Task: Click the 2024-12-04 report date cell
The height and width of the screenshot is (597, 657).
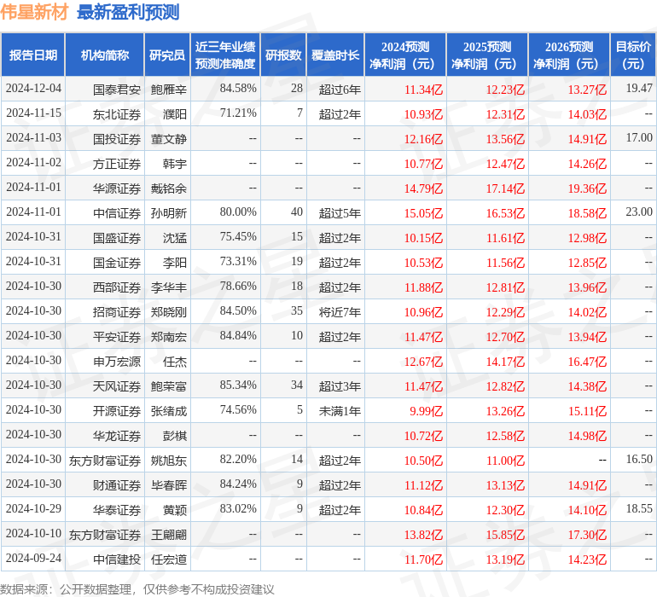Action: click(33, 89)
